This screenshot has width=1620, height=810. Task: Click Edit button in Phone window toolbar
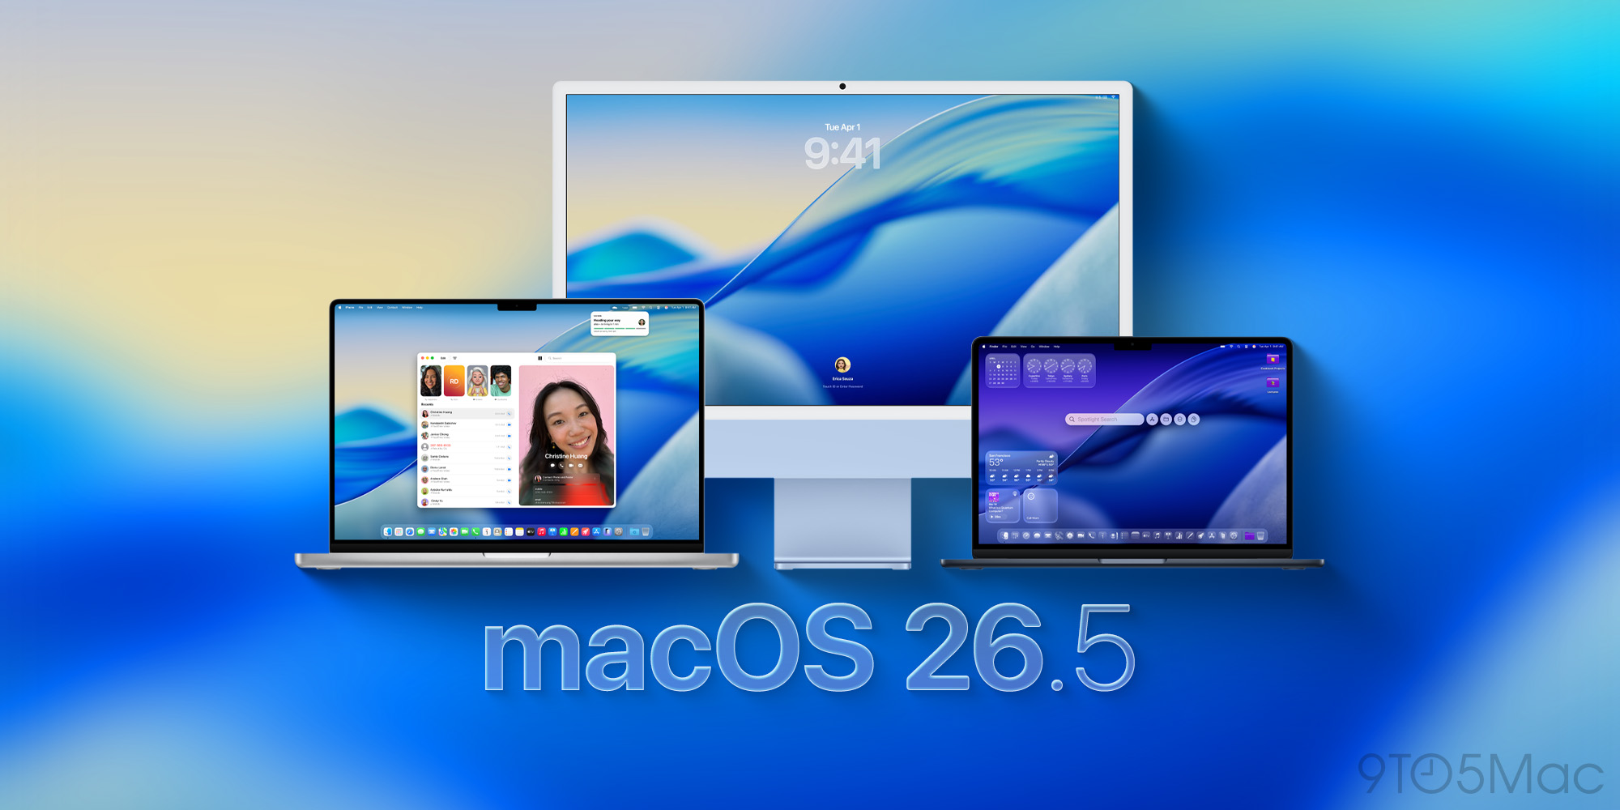(443, 358)
